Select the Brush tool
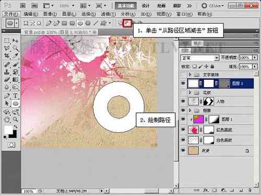The width and height of the screenshot is (261, 195). coord(15,65)
